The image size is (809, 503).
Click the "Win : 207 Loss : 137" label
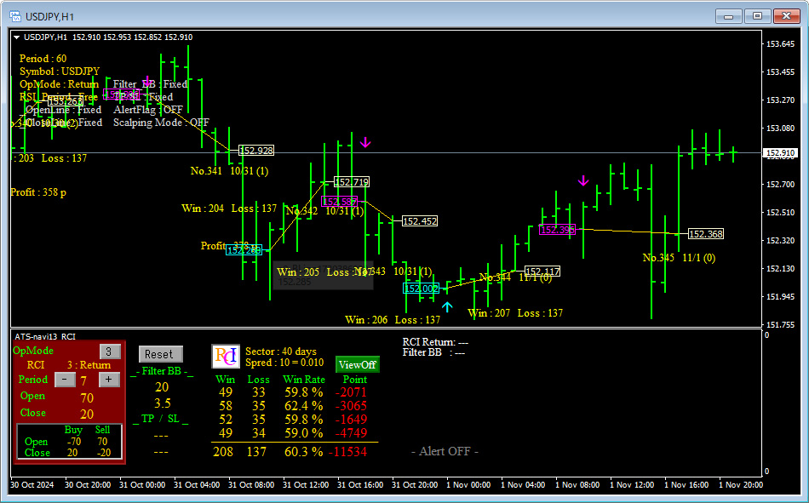click(x=515, y=313)
